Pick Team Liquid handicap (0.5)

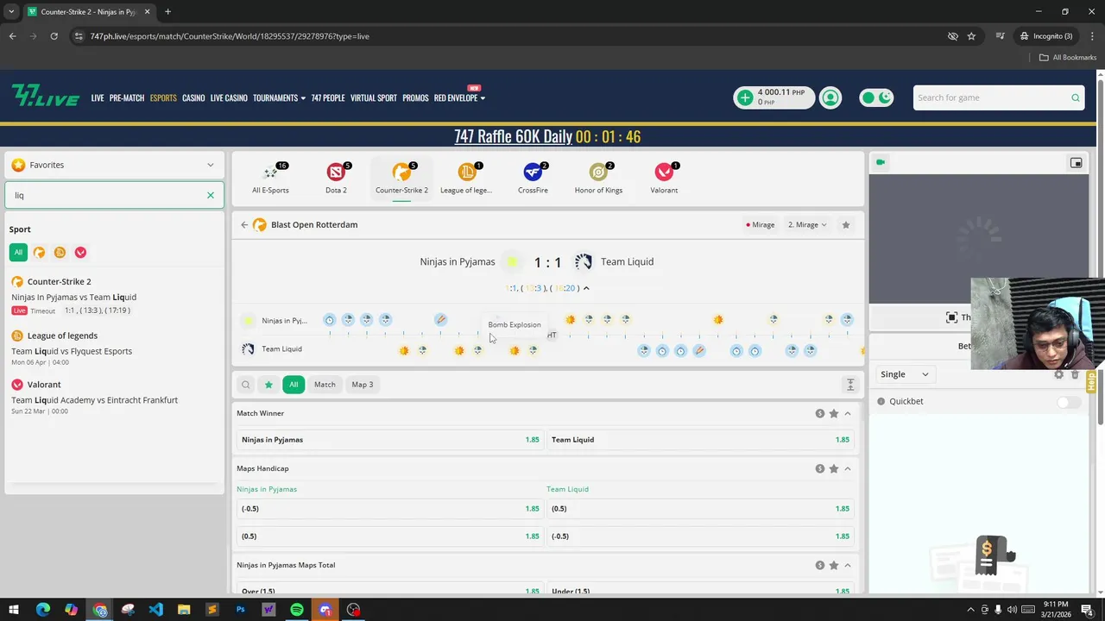[x=700, y=509]
